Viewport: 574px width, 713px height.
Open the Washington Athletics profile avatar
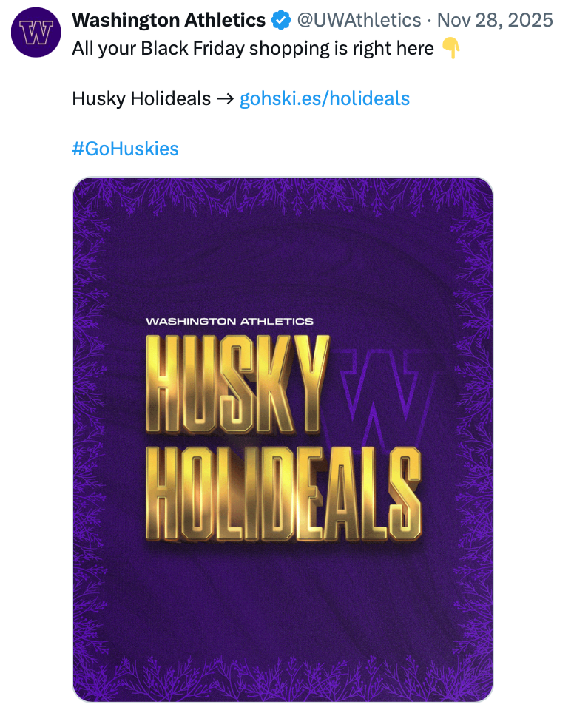point(36,33)
